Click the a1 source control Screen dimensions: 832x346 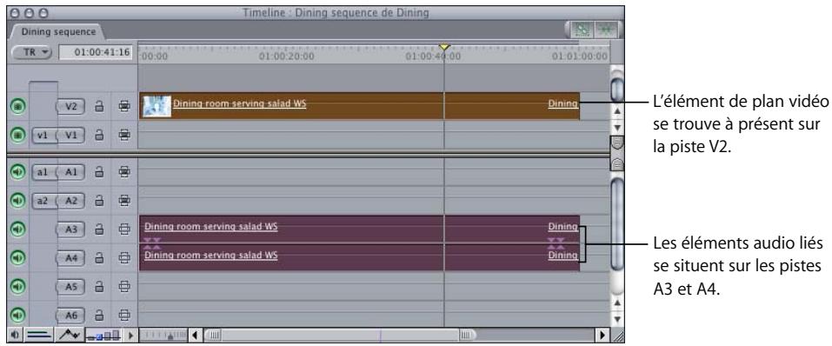click(43, 172)
